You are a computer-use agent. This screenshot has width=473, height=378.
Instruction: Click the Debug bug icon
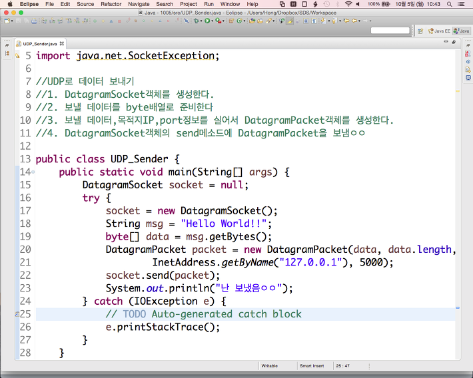click(197, 21)
